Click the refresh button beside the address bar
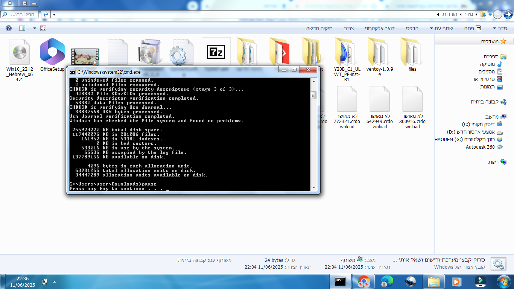514x289 pixels. coord(46,14)
